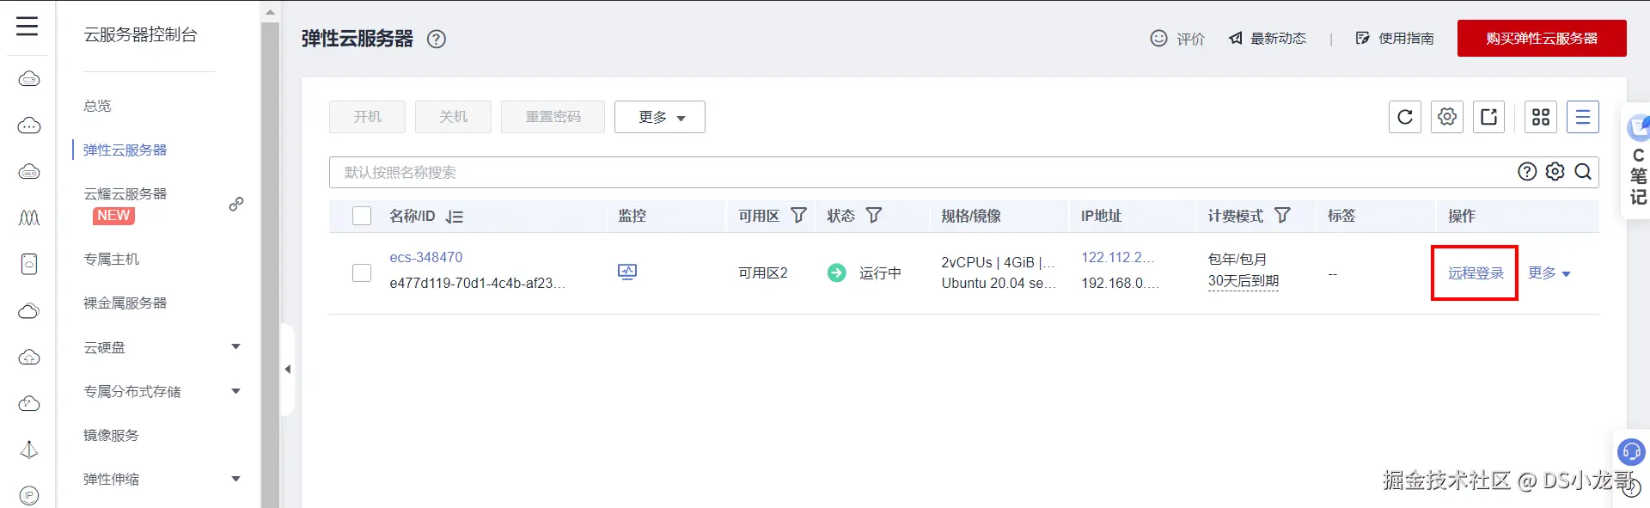The width and height of the screenshot is (1650, 508).
Task: Check the ecs-348470 row checkbox
Action: coord(362,272)
